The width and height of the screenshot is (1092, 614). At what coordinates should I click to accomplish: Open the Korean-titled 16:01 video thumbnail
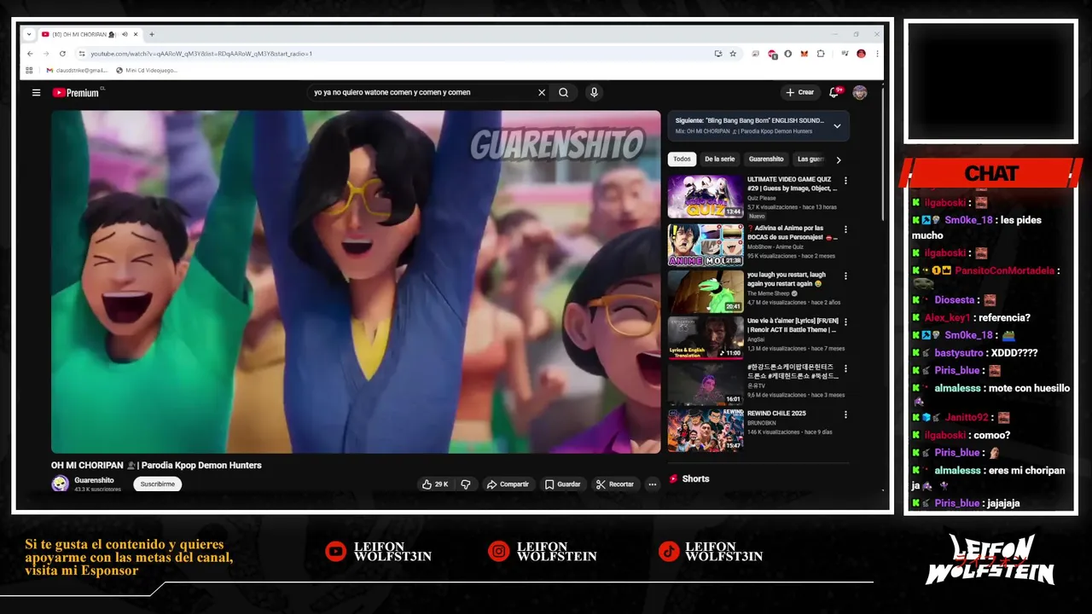click(x=706, y=383)
